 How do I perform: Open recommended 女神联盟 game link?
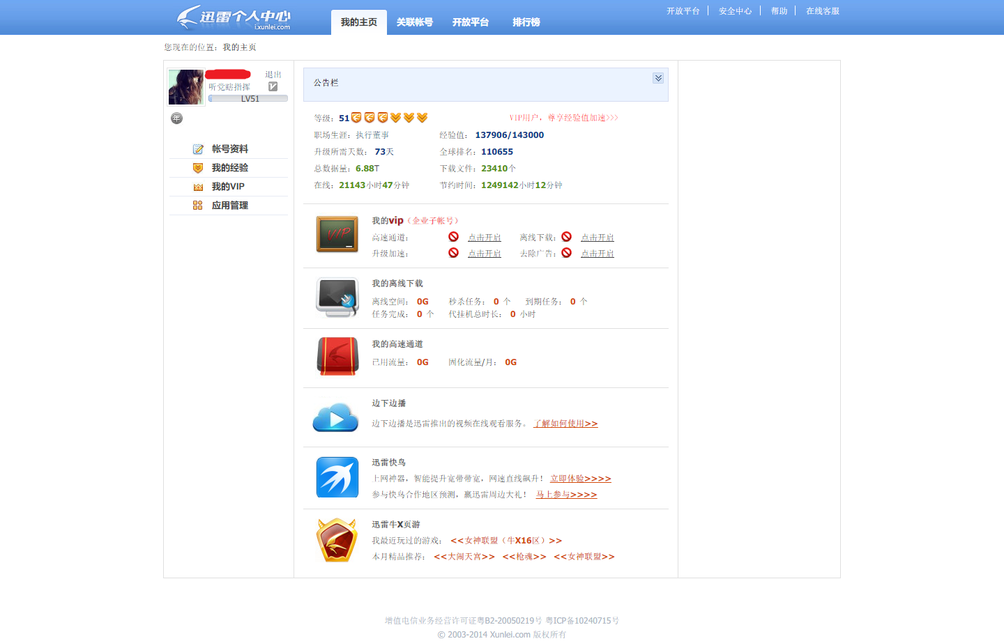tap(584, 557)
